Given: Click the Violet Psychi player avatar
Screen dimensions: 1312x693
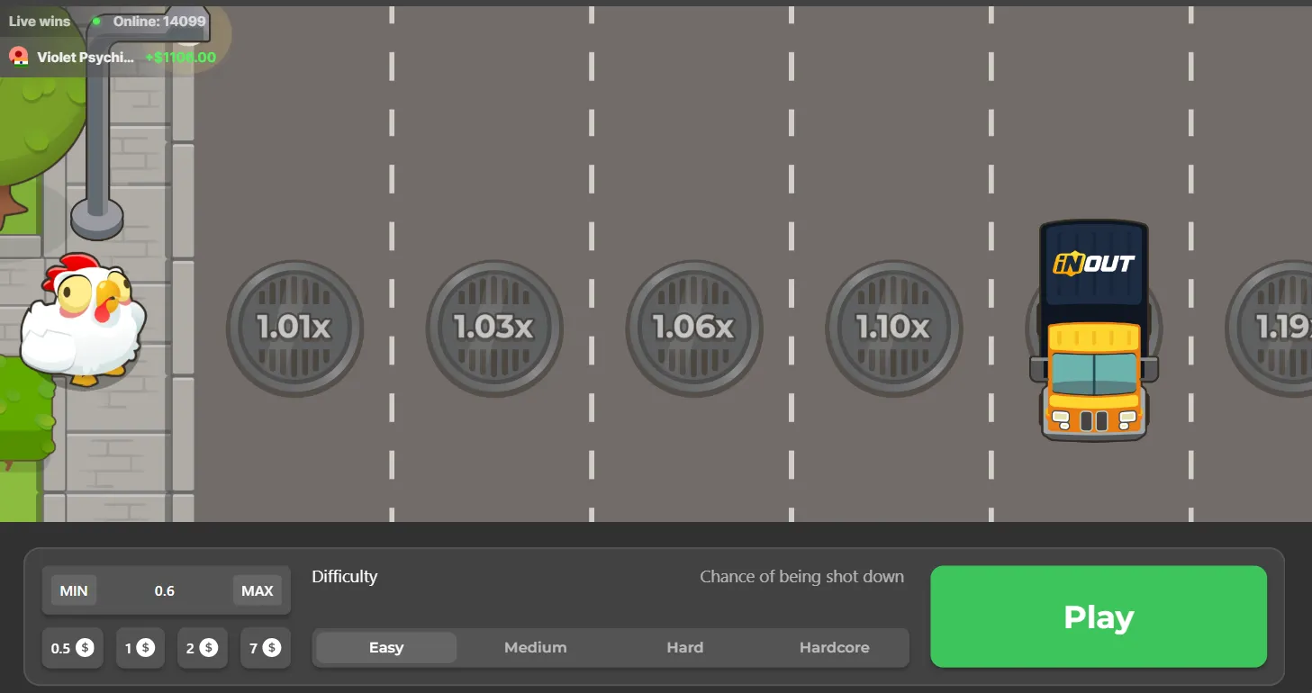Looking at the screenshot, I should [x=19, y=58].
